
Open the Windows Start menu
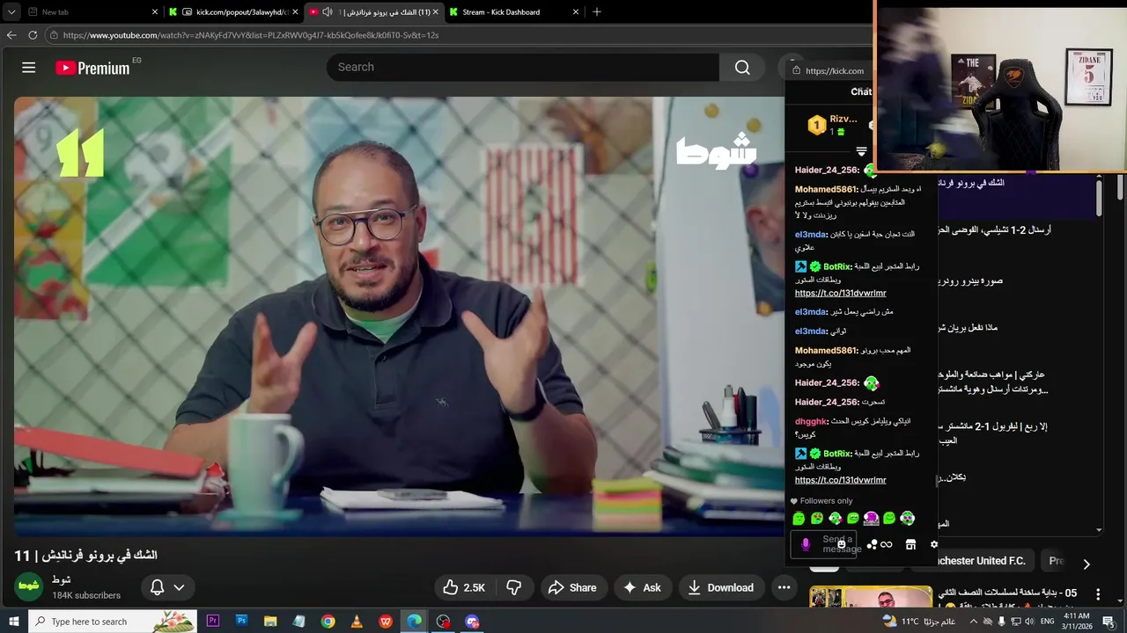click(x=14, y=622)
